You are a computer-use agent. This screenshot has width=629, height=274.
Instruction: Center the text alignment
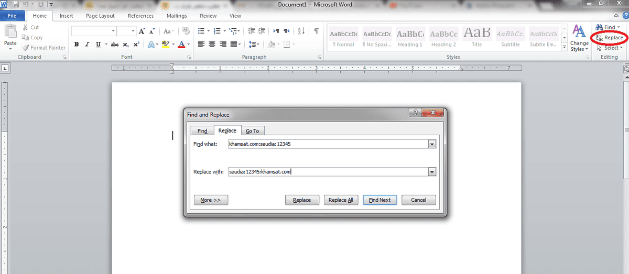(x=212, y=45)
